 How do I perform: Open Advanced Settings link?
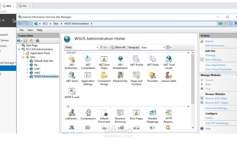[217, 108]
